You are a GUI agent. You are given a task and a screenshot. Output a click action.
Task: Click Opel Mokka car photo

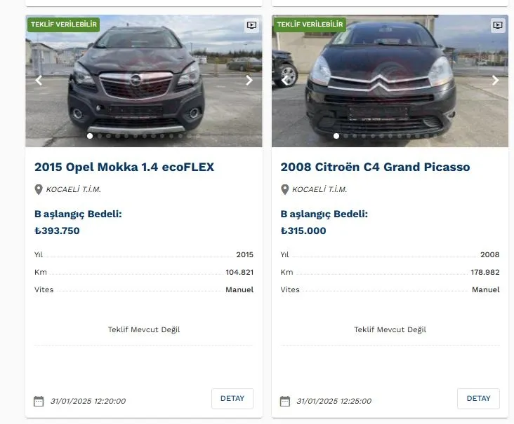coord(143,84)
